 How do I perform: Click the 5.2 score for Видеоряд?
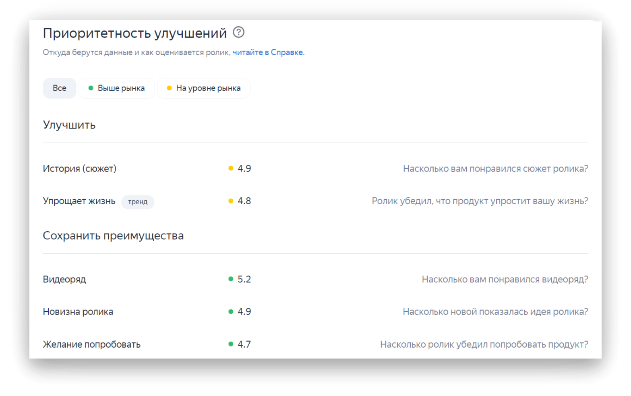point(244,278)
